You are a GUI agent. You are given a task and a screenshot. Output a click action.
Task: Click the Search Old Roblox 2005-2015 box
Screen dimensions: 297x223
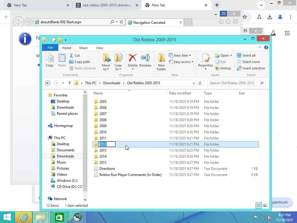tap(236, 83)
